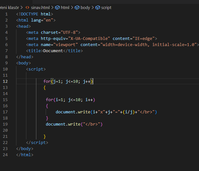Screen dimensions: 199x171
Task: Click line number 12 in the gutter
Action: coord(5,81)
